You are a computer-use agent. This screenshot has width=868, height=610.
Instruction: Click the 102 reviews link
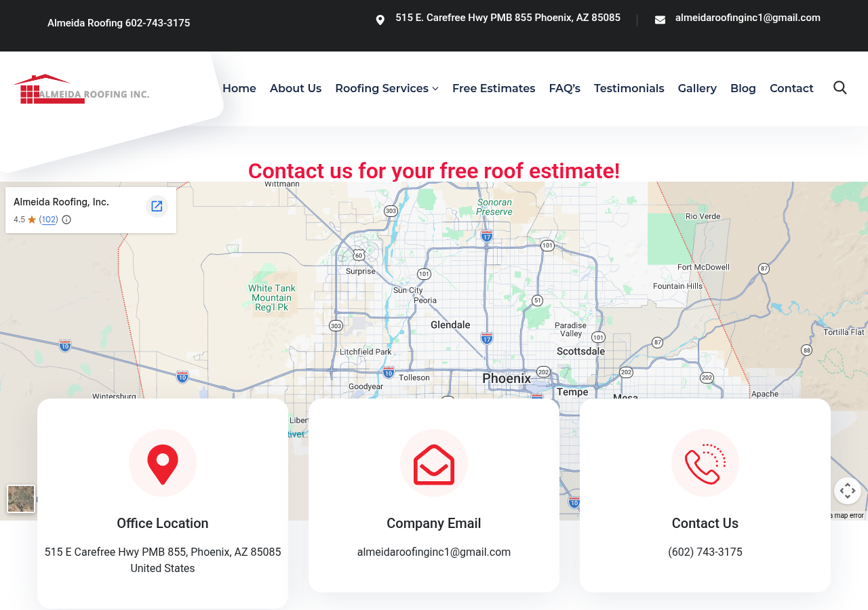click(x=49, y=220)
